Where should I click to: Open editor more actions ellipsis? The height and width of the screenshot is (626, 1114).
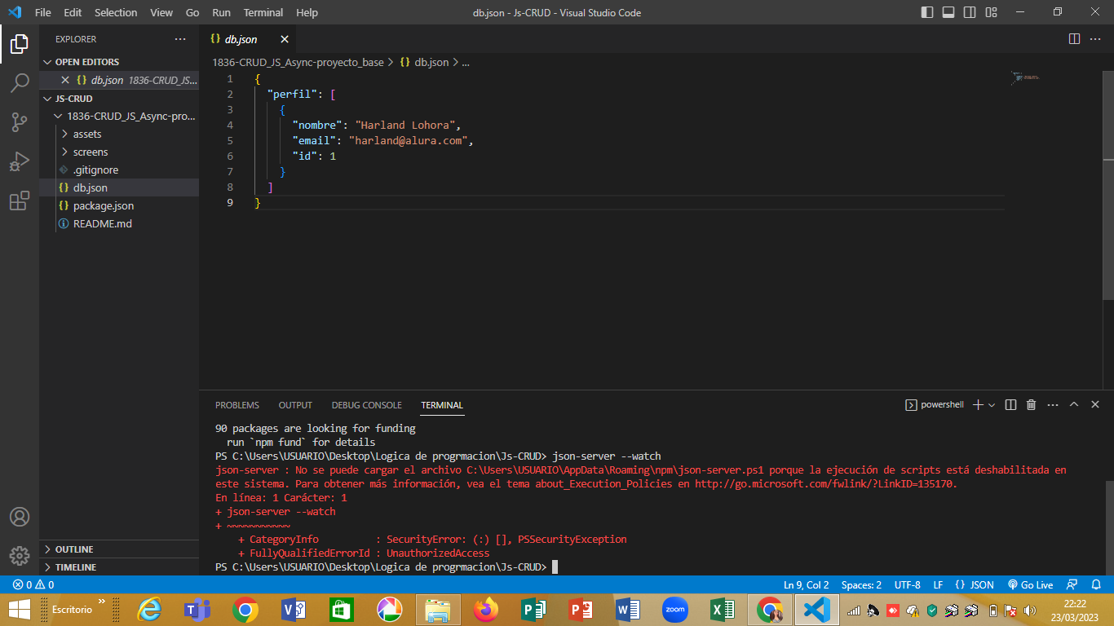[x=1095, y=39]
